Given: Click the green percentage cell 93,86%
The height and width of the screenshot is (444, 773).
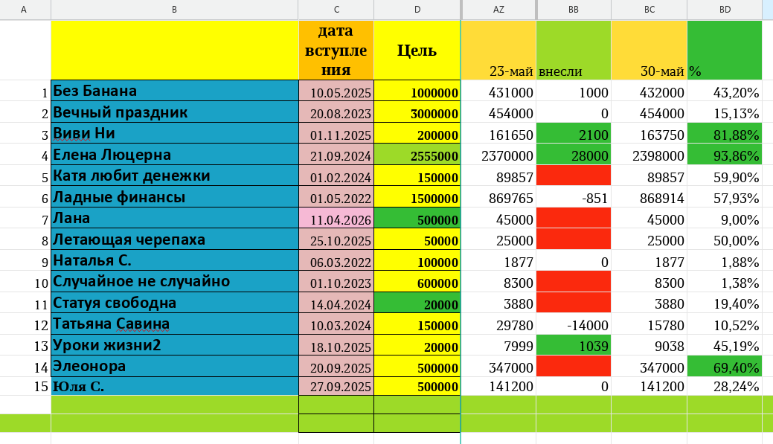Looking at the screenshot, I should click(725, 154).
